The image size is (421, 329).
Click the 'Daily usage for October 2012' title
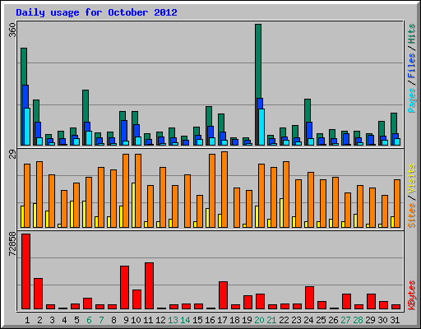(96, 12)
